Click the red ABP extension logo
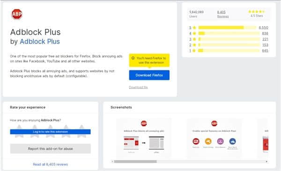281x171 pixels. pyautogui.click(x=17, y=14)
